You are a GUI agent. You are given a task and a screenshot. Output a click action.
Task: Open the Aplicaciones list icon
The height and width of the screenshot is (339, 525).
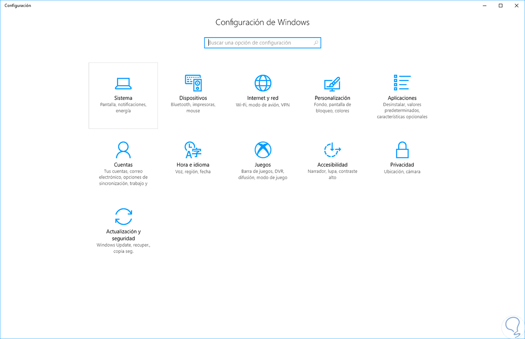(x=402, y=83)
